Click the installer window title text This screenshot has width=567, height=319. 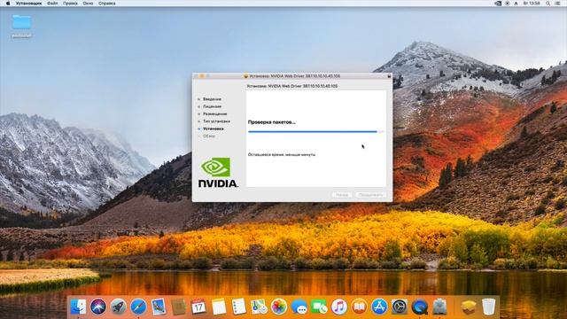point(295,76)
